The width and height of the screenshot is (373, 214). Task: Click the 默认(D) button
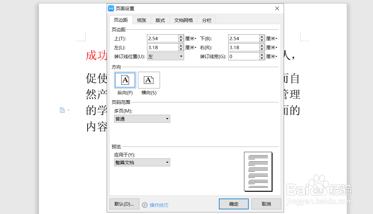coord(124,204)
